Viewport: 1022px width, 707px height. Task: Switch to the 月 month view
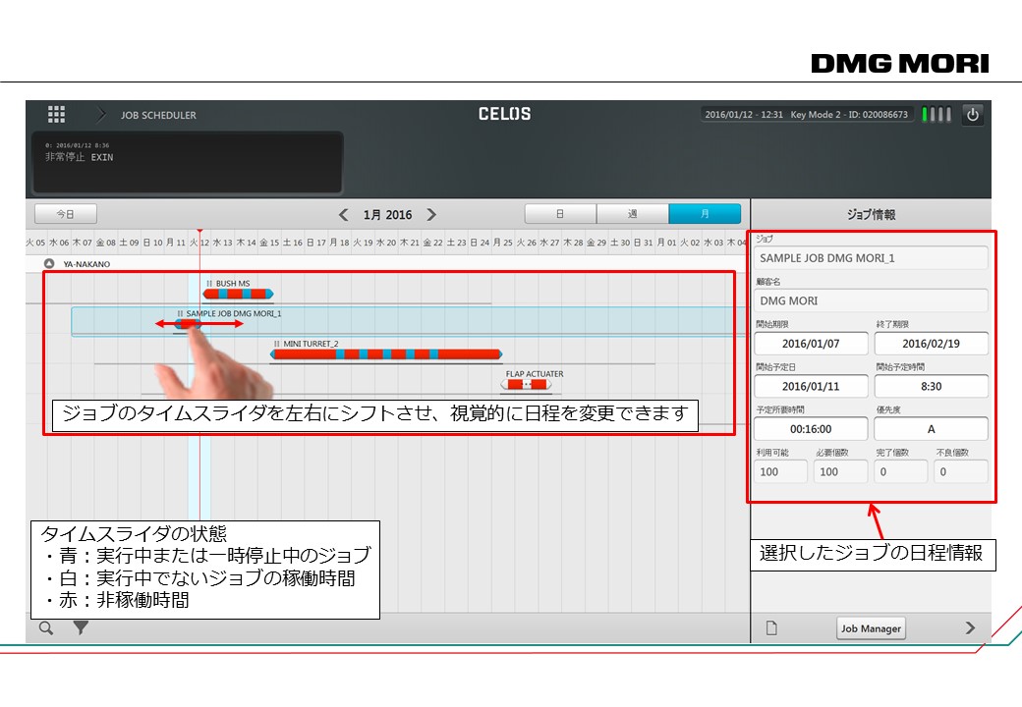pos(705,214)
